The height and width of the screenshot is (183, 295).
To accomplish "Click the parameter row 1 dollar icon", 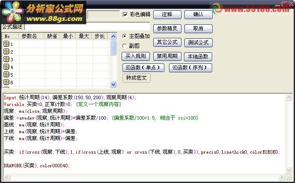I will pos(6,44).
